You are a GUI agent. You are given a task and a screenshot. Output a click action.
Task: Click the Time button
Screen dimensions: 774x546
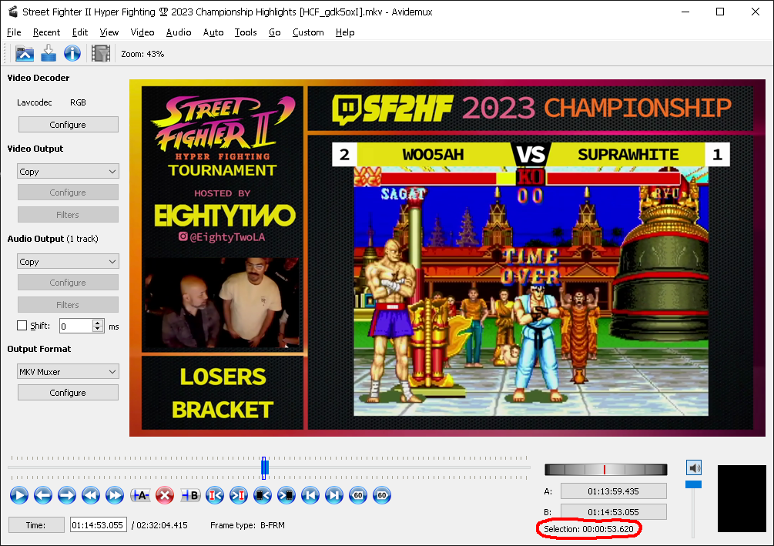coord(36,524)
